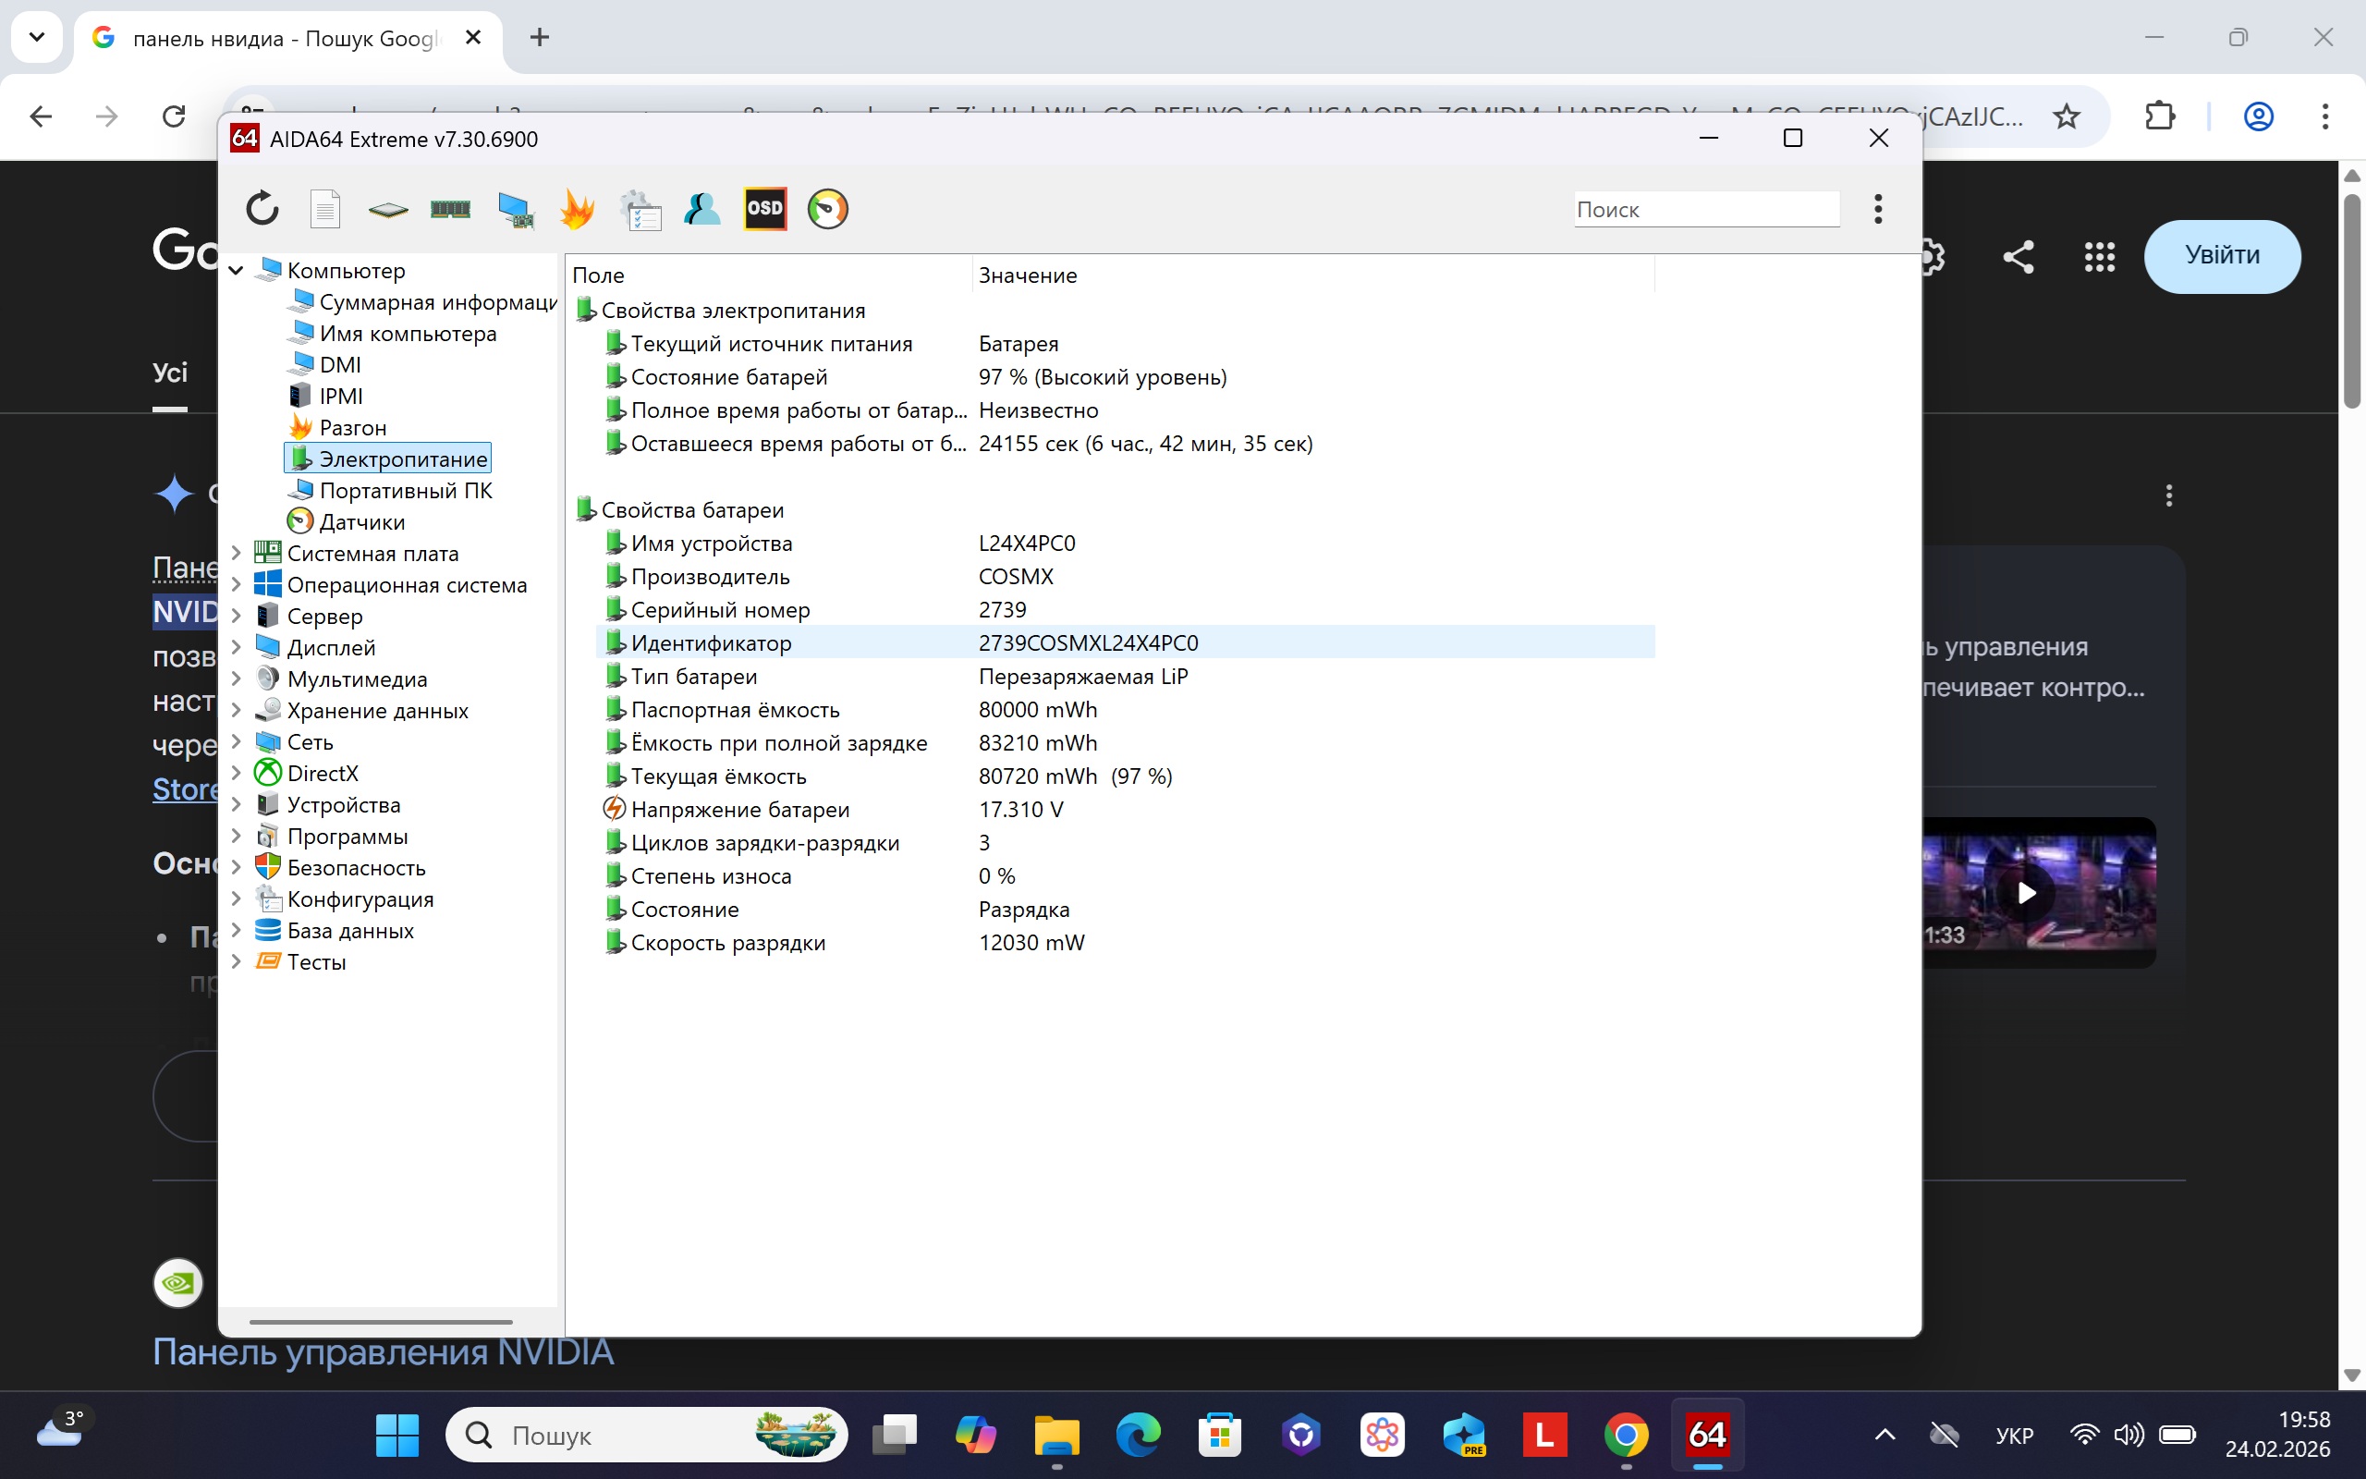The height and width of the screenshot is (1479, 2366).
Task: Expand the Системная плата tree node
Action: point(236,554)
